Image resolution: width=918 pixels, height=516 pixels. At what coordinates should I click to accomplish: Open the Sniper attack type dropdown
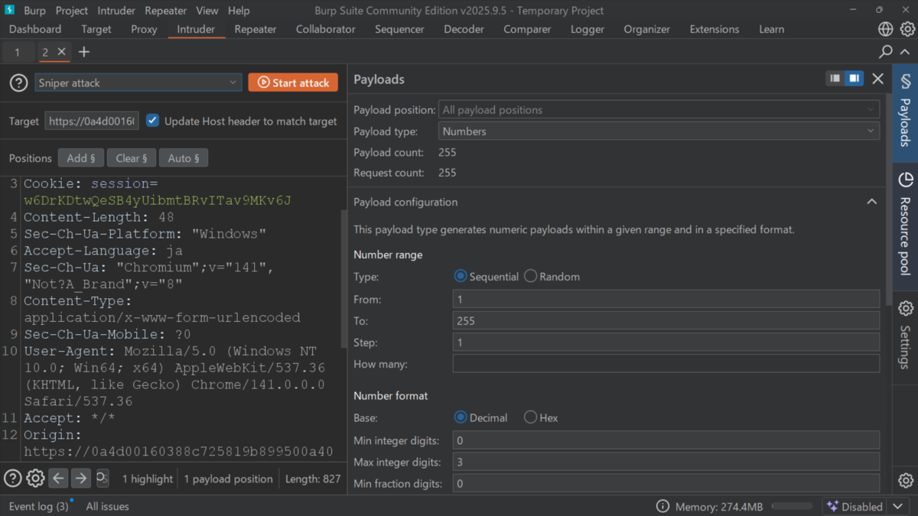pos(138,83)
